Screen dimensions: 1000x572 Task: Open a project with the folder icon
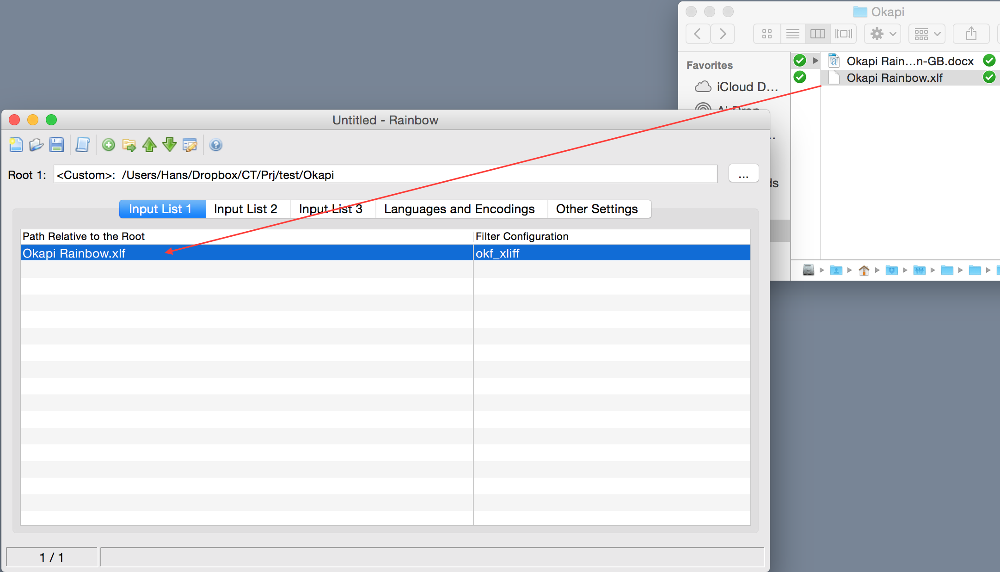[x=36, y=145]
